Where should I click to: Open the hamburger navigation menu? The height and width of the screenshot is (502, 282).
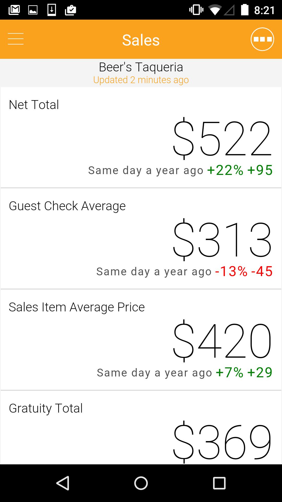16,39
